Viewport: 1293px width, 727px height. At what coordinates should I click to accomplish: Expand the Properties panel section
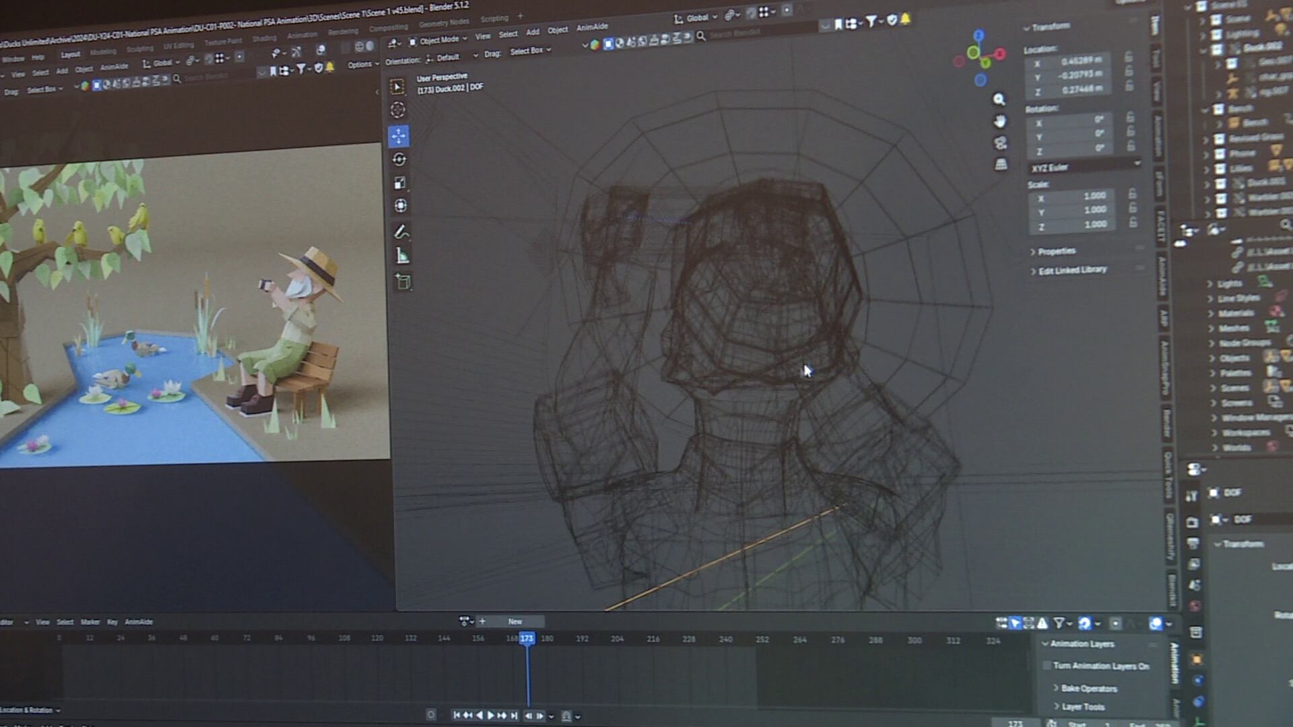tap(1056, 251)
